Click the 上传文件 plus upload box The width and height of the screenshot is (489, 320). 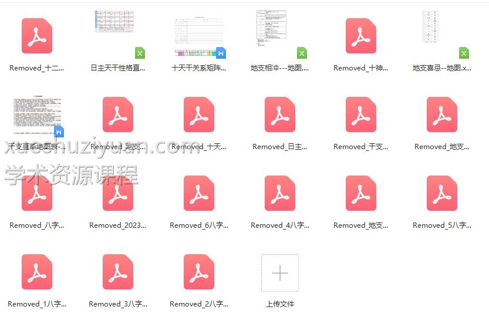coord(280,273)
